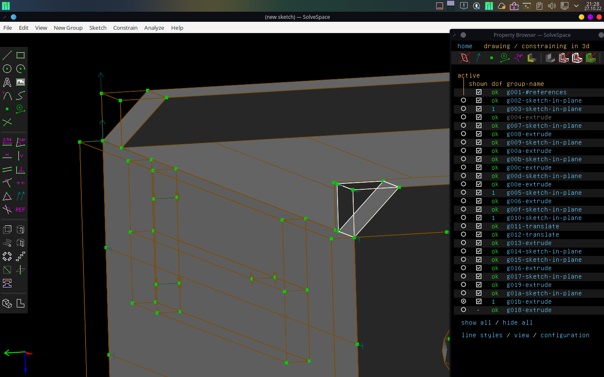Image resolution: width=604 pixels, height=377 pixels.
Task: Open the Constrain menu
Action: [125, 28]
